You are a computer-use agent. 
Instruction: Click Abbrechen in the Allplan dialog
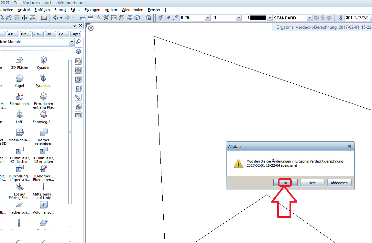point(339,183)
